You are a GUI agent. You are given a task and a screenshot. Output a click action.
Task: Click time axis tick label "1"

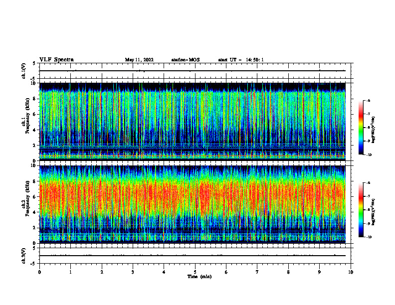click(x=70, y=272)
